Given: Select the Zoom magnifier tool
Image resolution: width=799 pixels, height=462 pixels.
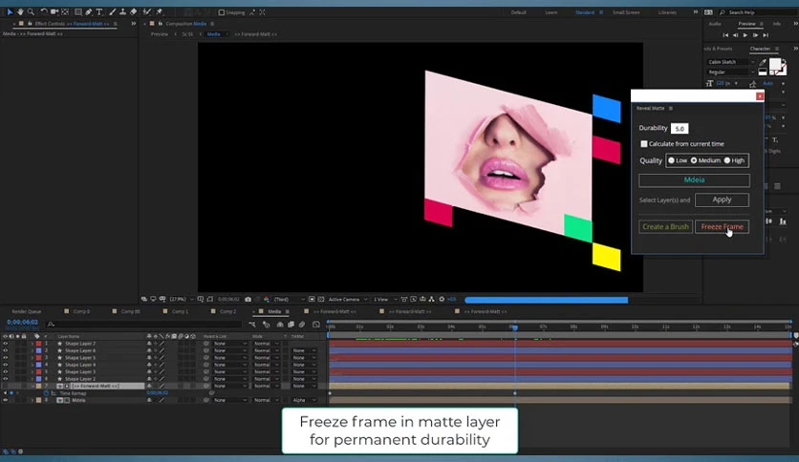Looking at the screenshot, I should pyautogui.click(x=32, y=11).
